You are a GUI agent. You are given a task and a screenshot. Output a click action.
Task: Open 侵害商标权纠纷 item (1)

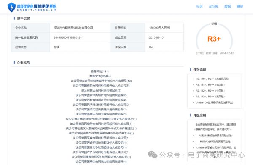click(x=101, y=157)
